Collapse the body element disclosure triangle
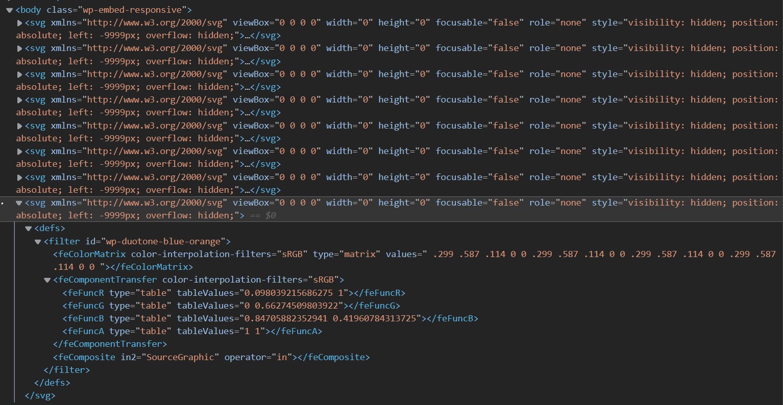783x405 pixels. coord(9,10)
